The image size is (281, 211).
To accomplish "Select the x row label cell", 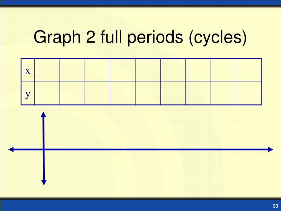I will pos(28,70).
